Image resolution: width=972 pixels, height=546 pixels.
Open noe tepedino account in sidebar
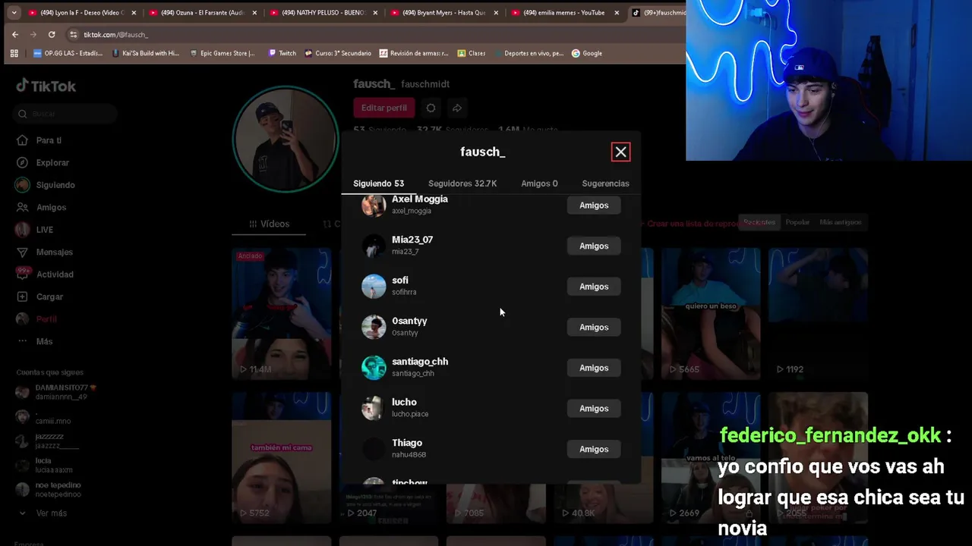(x=57, y=490)
